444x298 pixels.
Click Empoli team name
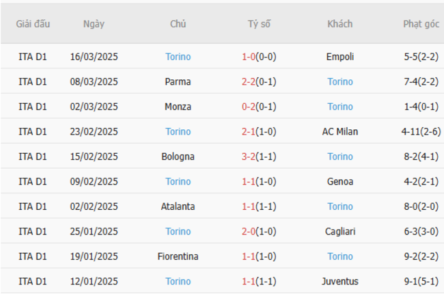(x=339, y=57)
